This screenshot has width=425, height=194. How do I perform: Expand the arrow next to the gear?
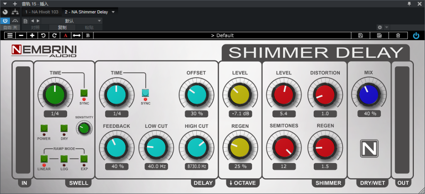386,27
